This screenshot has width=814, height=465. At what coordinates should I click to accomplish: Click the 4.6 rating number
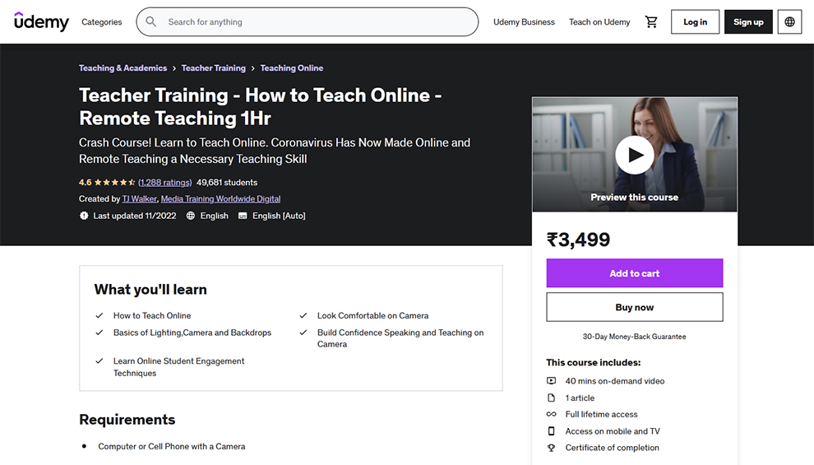[x=86, y=183]
